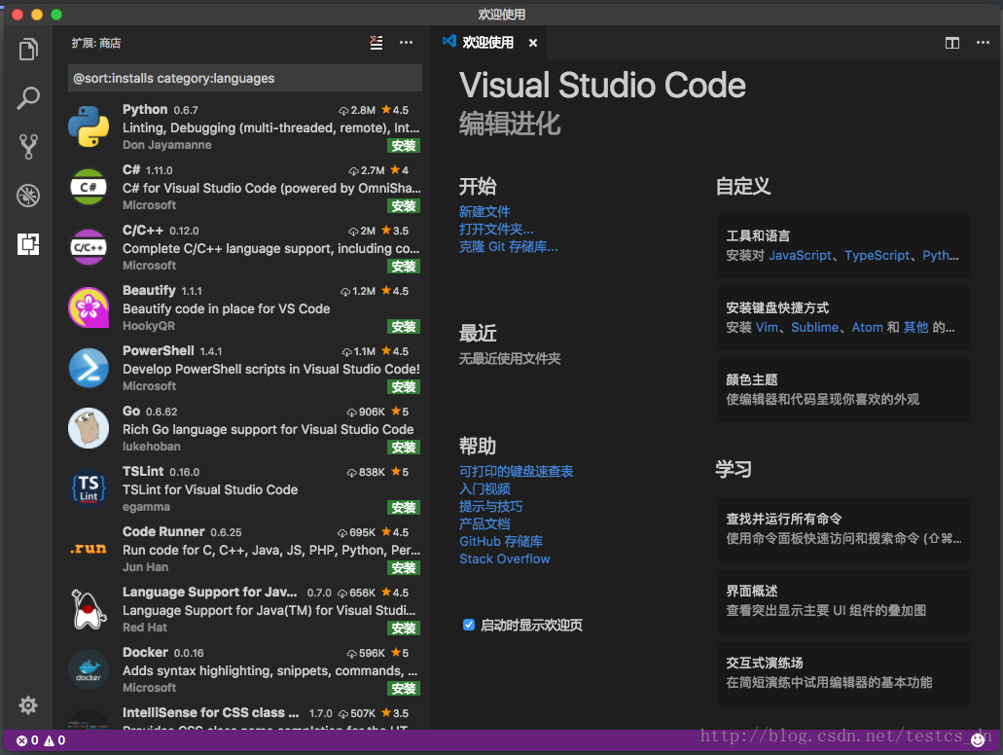Open 可打印的键盘速查表 link

516,471
